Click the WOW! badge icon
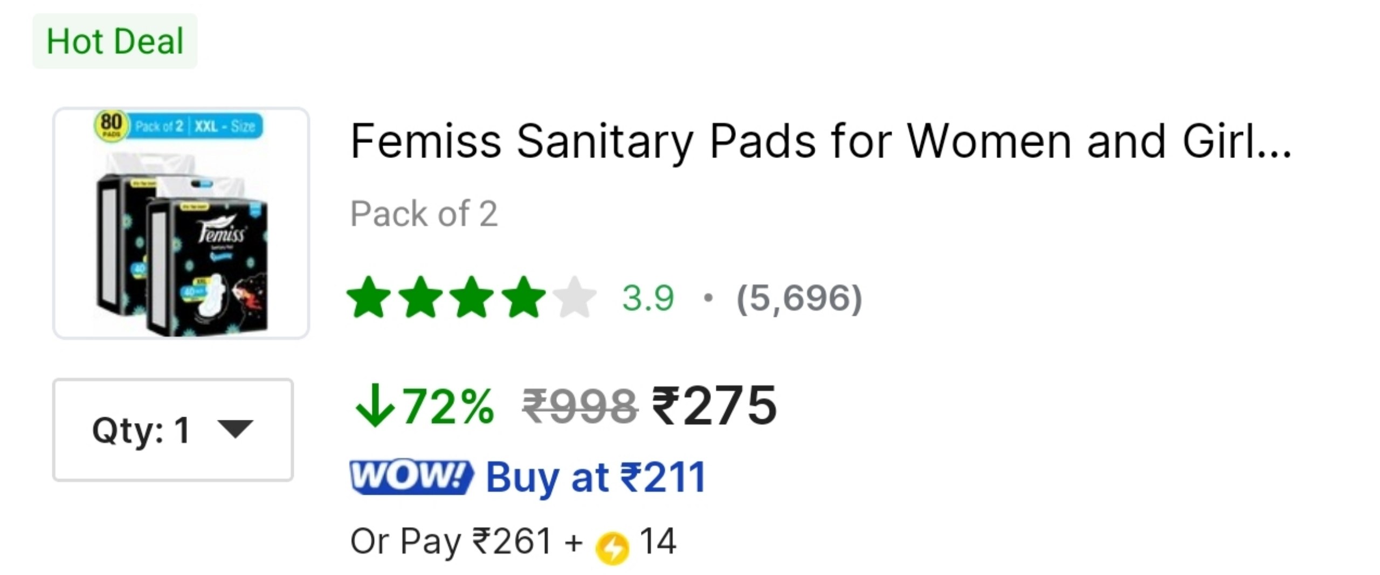Screen dimensions: 1380x575 (x=412, y=477)
